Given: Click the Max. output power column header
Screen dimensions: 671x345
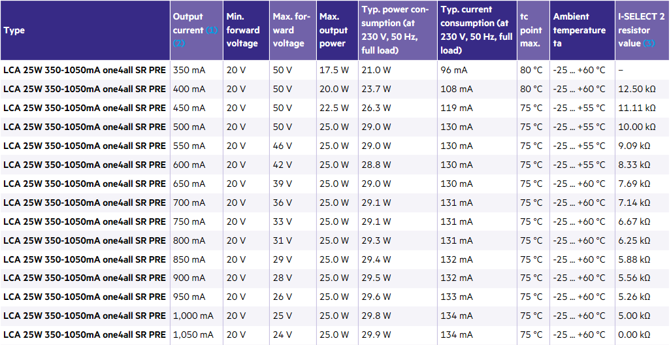Looking at the screenshot, I should 337,31.
